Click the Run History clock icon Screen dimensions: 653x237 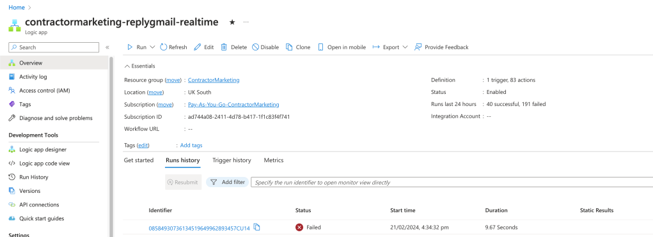(12, 177)
